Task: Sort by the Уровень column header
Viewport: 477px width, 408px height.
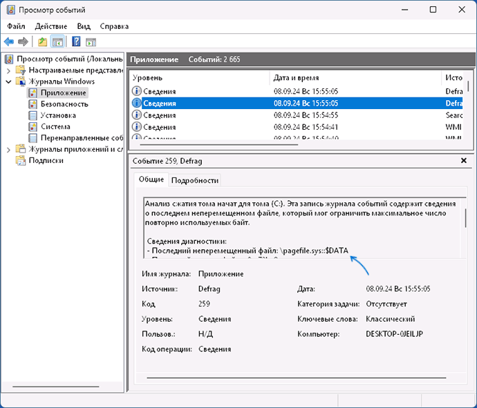Action: click(x=199, y=78)
